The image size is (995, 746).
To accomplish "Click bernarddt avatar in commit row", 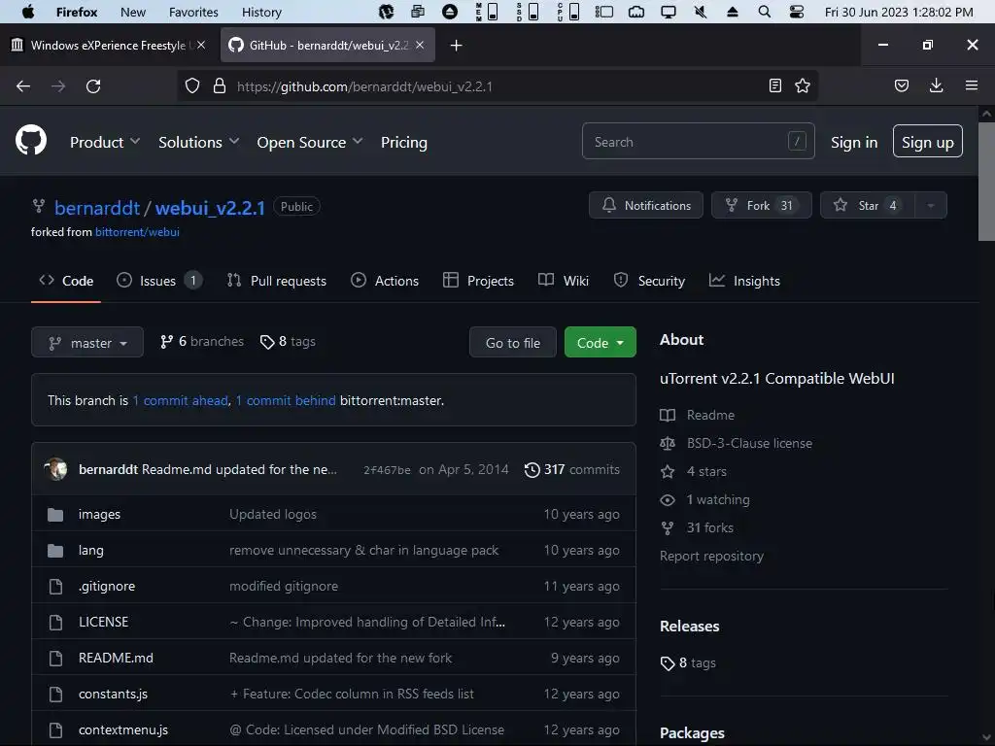I will tap(55, 469).
